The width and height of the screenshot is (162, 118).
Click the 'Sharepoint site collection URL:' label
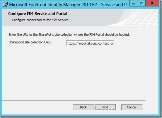[30, 42]
